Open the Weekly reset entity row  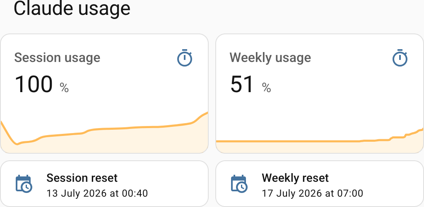click(x=320, y=183)
